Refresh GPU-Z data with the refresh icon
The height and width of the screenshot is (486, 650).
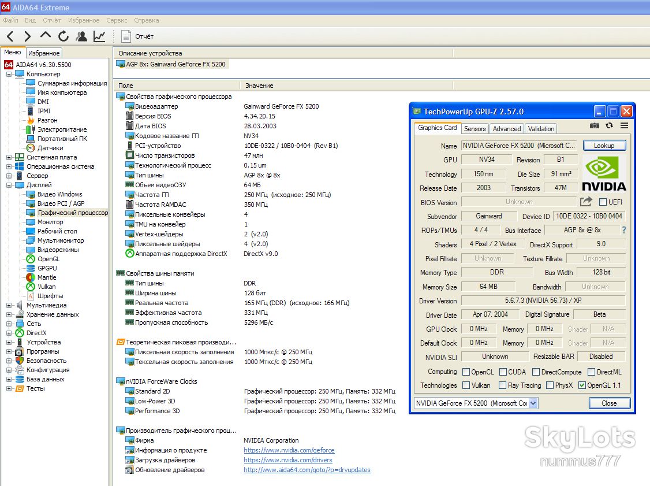tap(610, 125)
